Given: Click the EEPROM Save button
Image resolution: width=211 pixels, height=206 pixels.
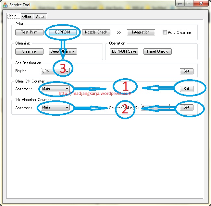Looking at the screenshot, I should click(x=124, y=51).
